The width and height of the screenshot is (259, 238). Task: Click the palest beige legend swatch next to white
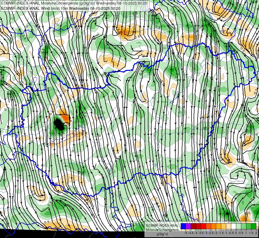[x=229, y=226]
